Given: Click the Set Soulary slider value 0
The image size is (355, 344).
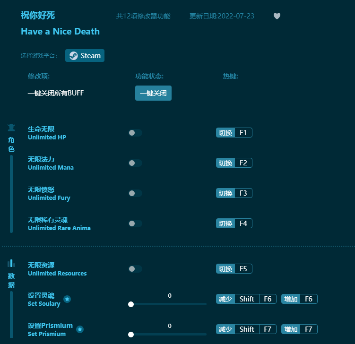Looking at the screenshot, I should coord(170,296).
